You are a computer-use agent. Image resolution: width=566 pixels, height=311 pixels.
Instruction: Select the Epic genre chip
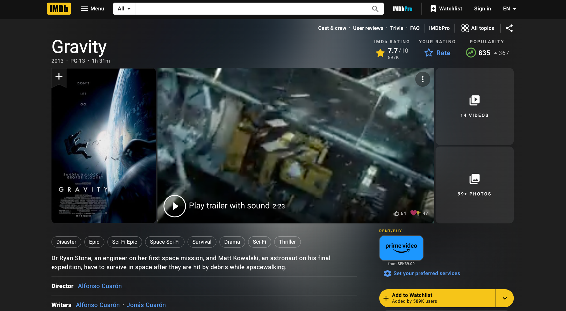pos(94,242)
